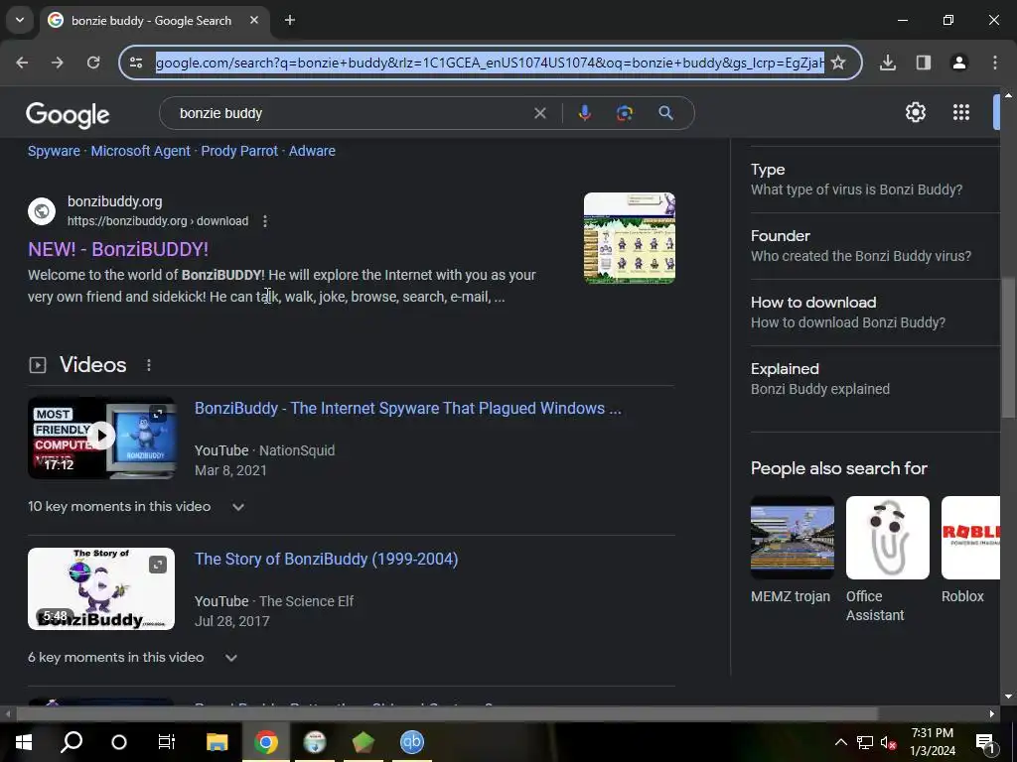The height and width of the screenshot is (762, 1017).
Task: Expand preview icon on Story of BonziBuddy thumbnail
Action: pyautogui.click(x=158, y=565)
